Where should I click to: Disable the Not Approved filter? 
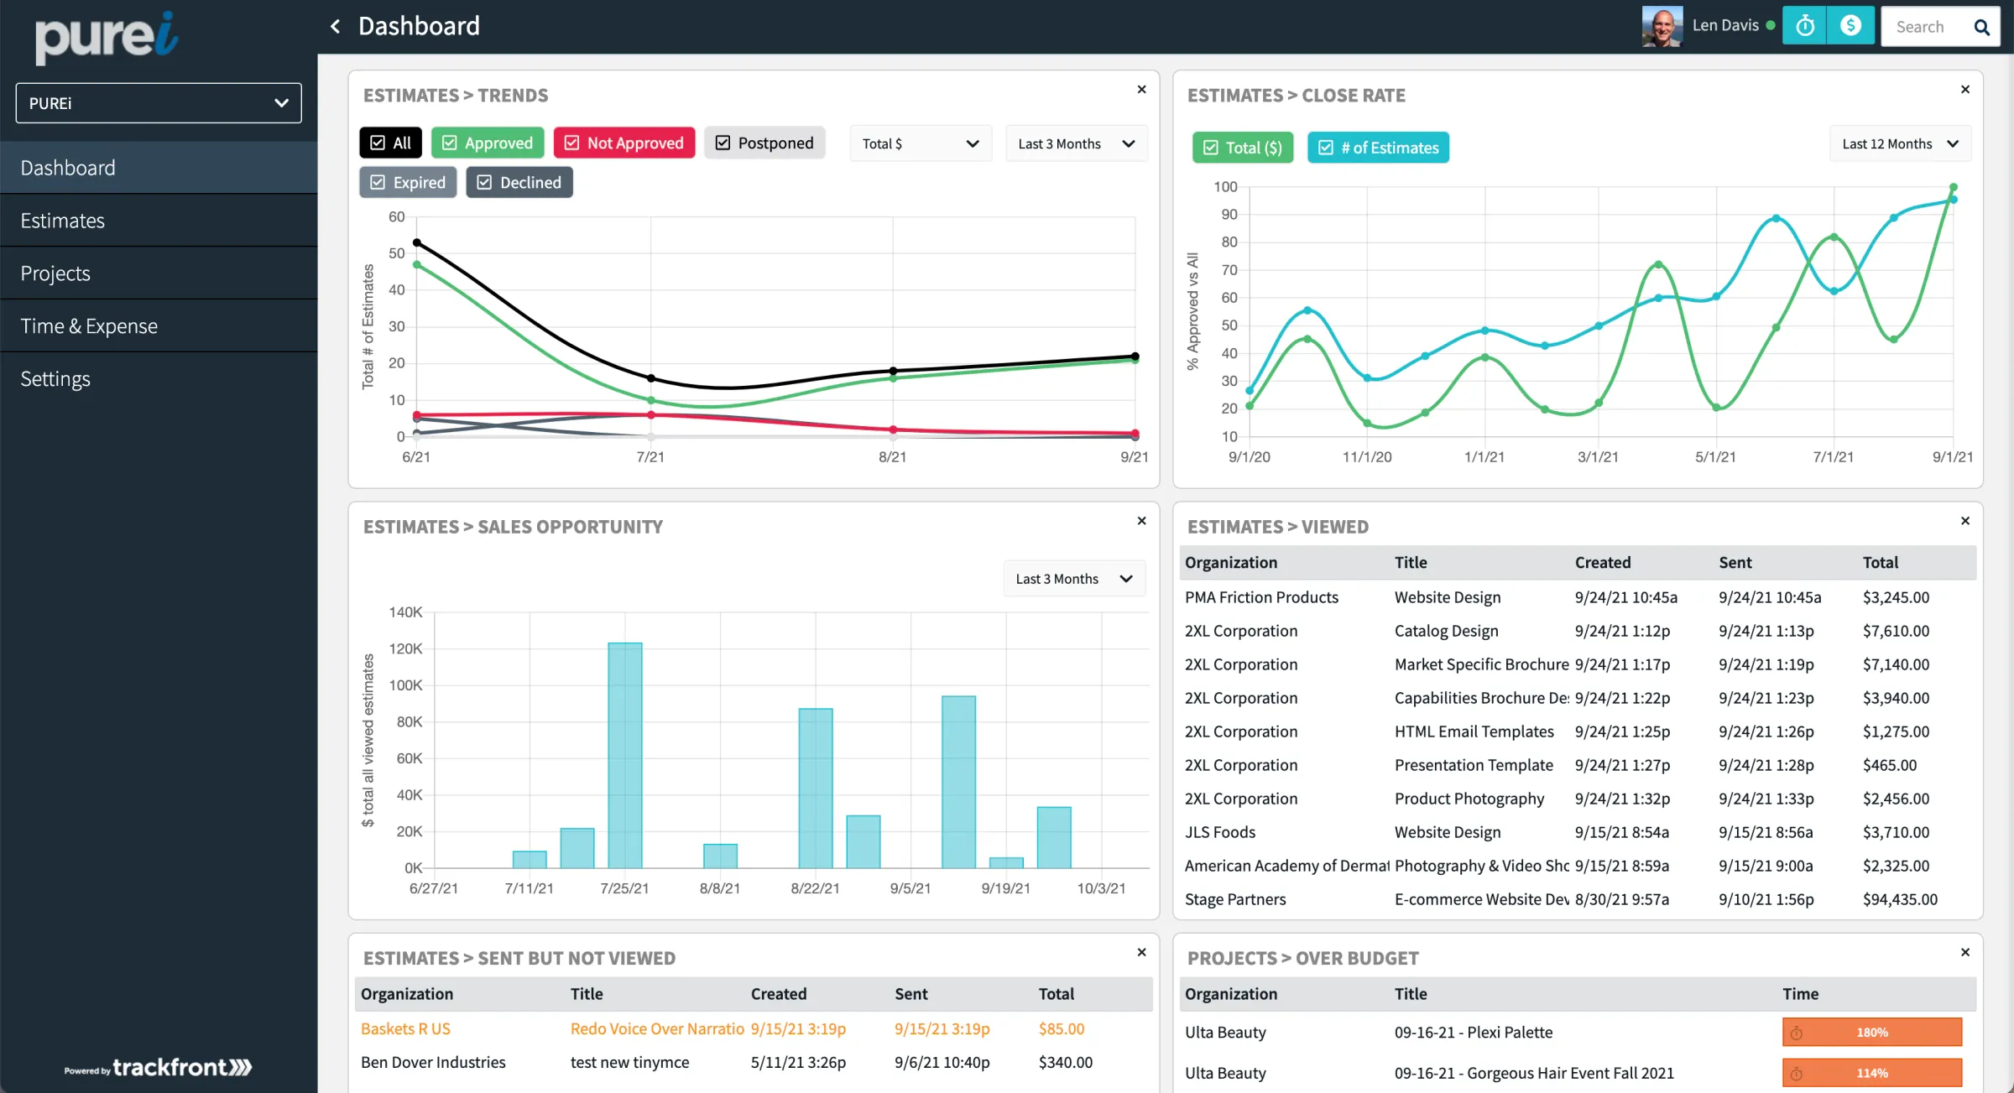pyautogui.click(x=624, y=143)
